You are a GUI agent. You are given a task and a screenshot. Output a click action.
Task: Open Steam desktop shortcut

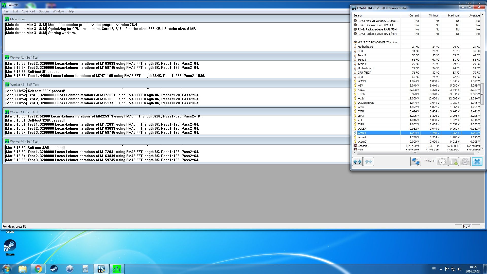10,247
